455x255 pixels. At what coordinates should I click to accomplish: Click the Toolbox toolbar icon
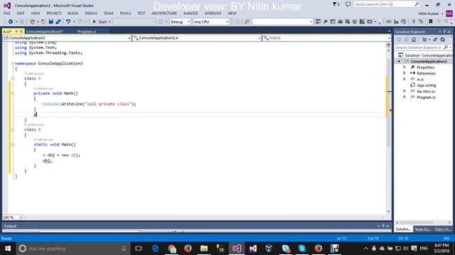(340, 22)
